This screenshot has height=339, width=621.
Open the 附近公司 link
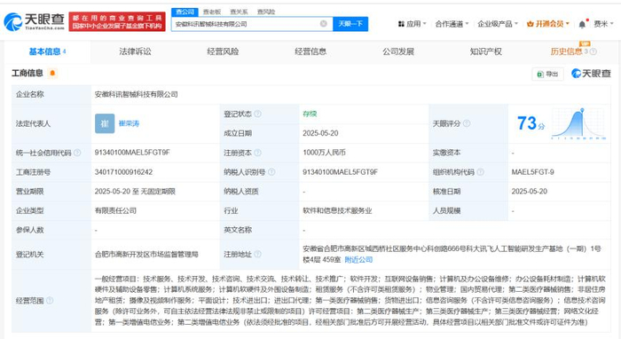pos(358,260)
